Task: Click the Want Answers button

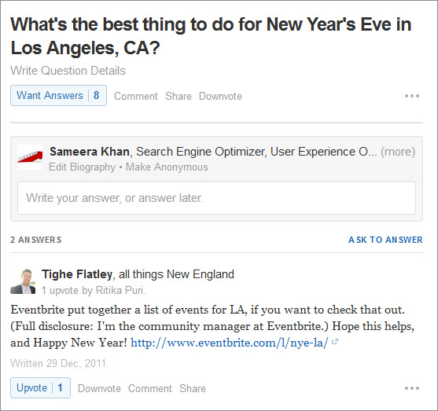Action: click(58, 96)
